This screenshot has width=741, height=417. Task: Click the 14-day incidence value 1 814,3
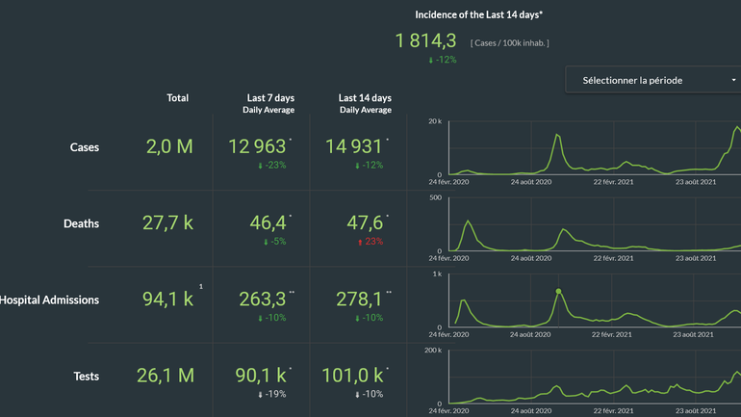tap(425, 40)
